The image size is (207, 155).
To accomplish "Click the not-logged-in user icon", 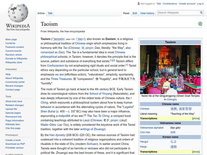I will pos(139,4).
